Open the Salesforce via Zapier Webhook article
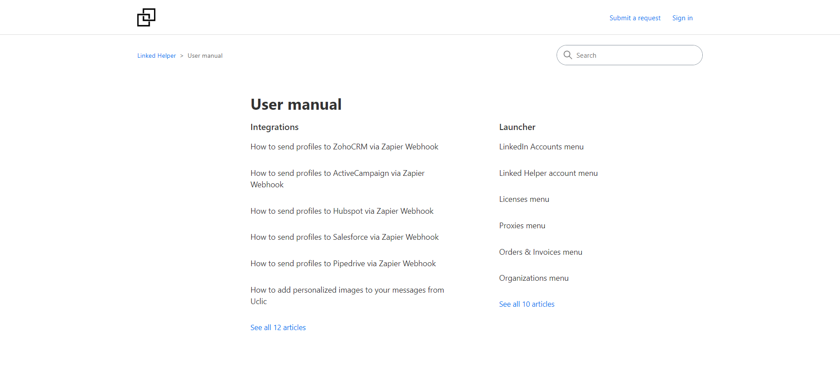This screenshot has height=368, width=840. pyautogui.click(x=344, y=237)
